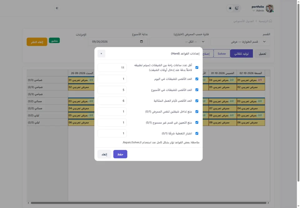This screenshot has height=208, width=300.
Task: Edit max consecutive days field showing 6
Action: (x=112, y=101)
